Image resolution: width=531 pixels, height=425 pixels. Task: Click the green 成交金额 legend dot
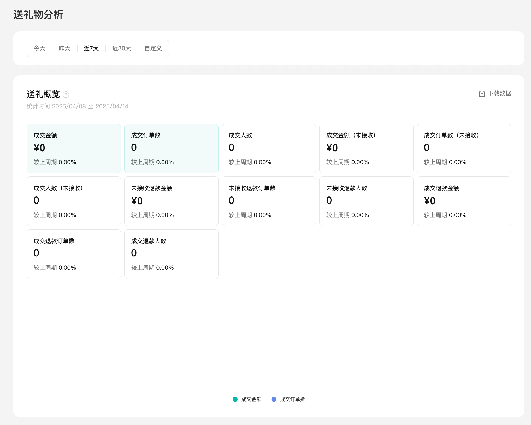(x=235, y=399)
